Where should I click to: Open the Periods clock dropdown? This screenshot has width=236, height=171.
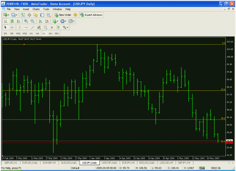pyautogui.click(x=63, y=21)
